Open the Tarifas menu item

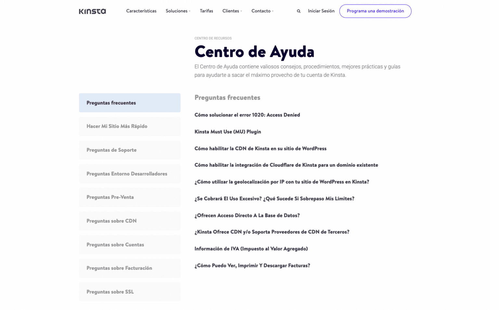206,11
